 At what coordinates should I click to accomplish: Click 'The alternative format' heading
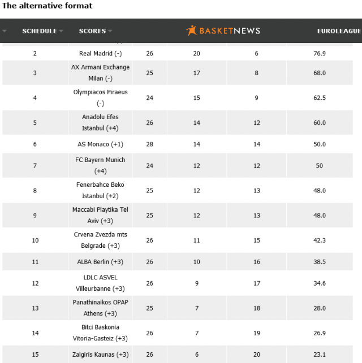[x=48, y=6]
